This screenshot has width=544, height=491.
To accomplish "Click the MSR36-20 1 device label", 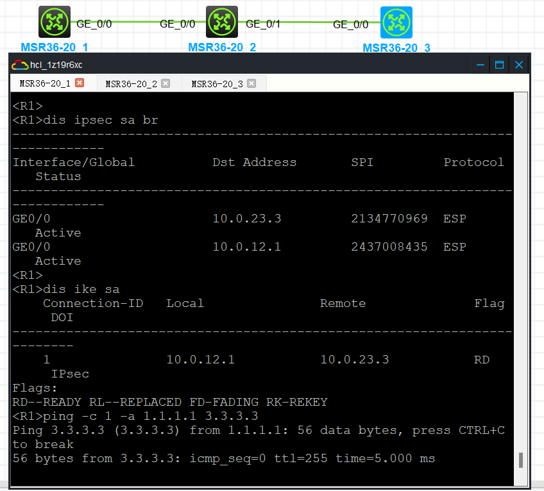I will click(x=54, y=47).
